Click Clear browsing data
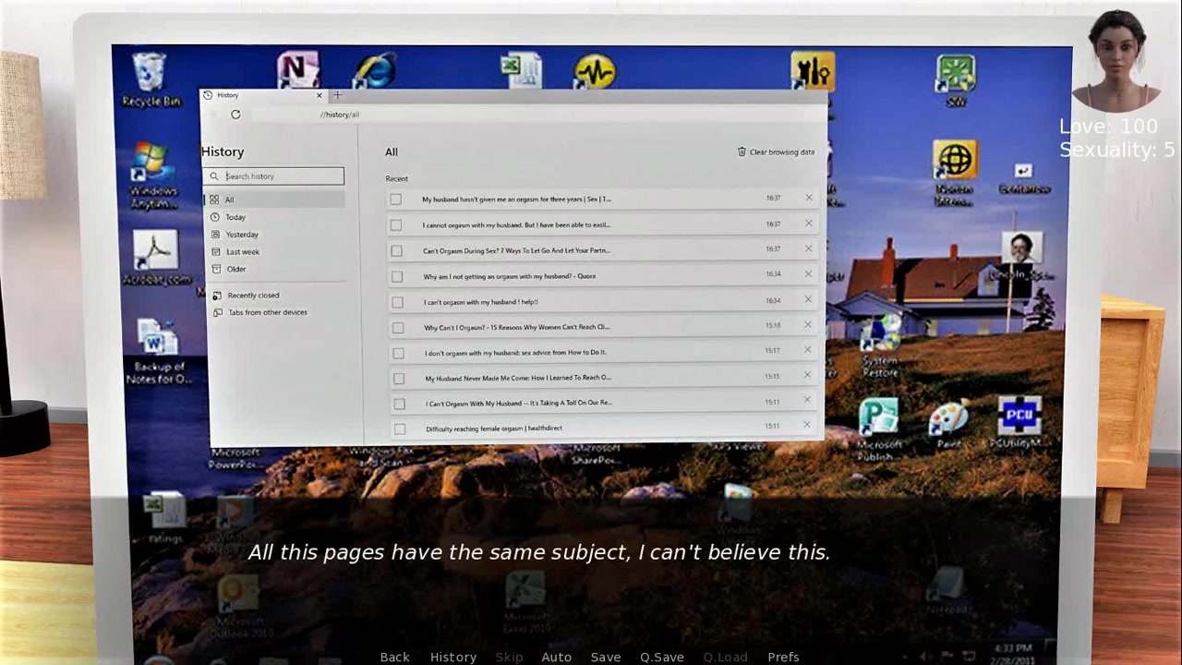 tap(776, 152)
